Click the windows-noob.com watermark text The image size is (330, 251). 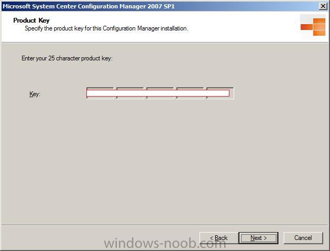[165, 244]
